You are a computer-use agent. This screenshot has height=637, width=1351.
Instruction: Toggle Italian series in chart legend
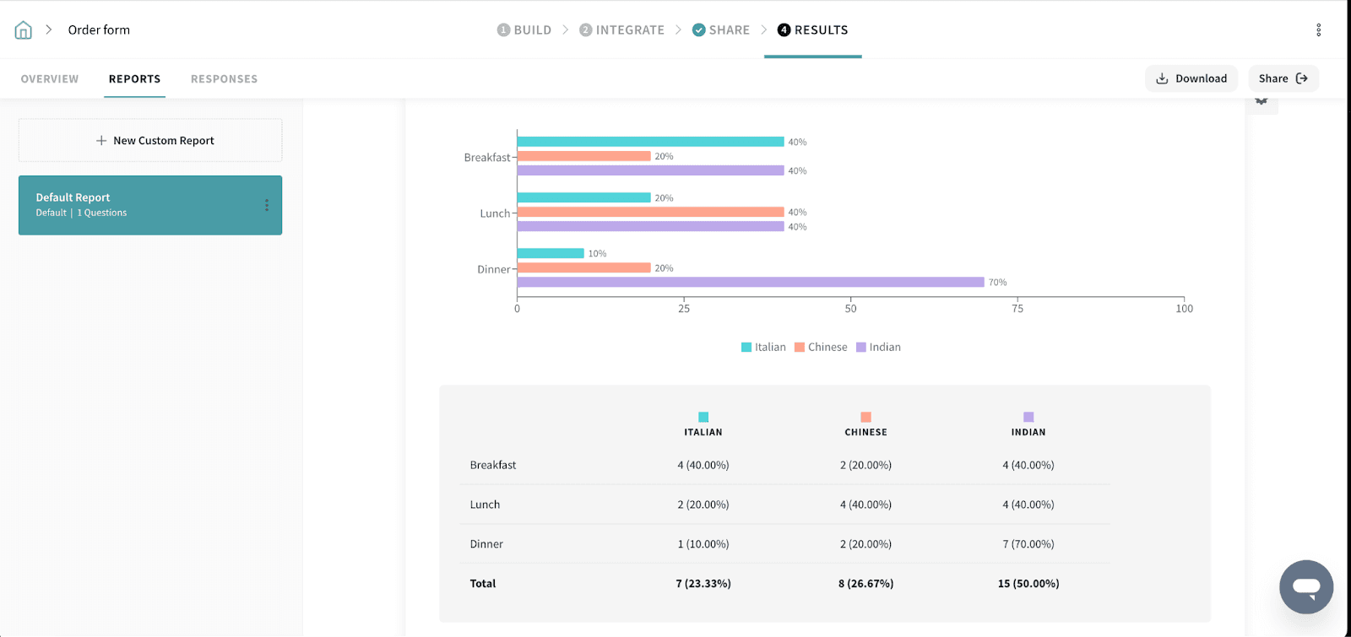[763, 348]
